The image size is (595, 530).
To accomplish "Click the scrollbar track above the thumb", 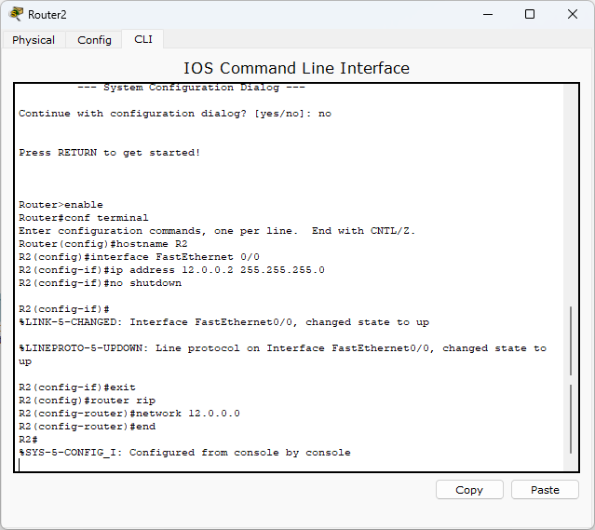I will tap(571, 194).
